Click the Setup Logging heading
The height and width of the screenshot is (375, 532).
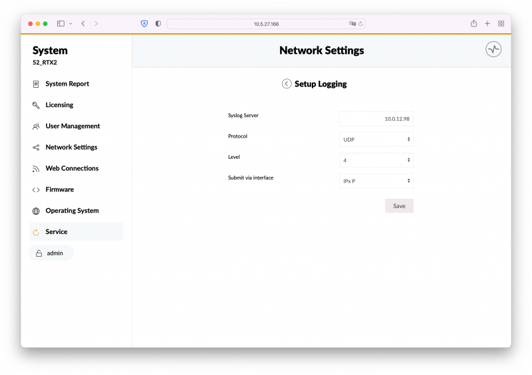pyautogui.click(x=321, y=84)
